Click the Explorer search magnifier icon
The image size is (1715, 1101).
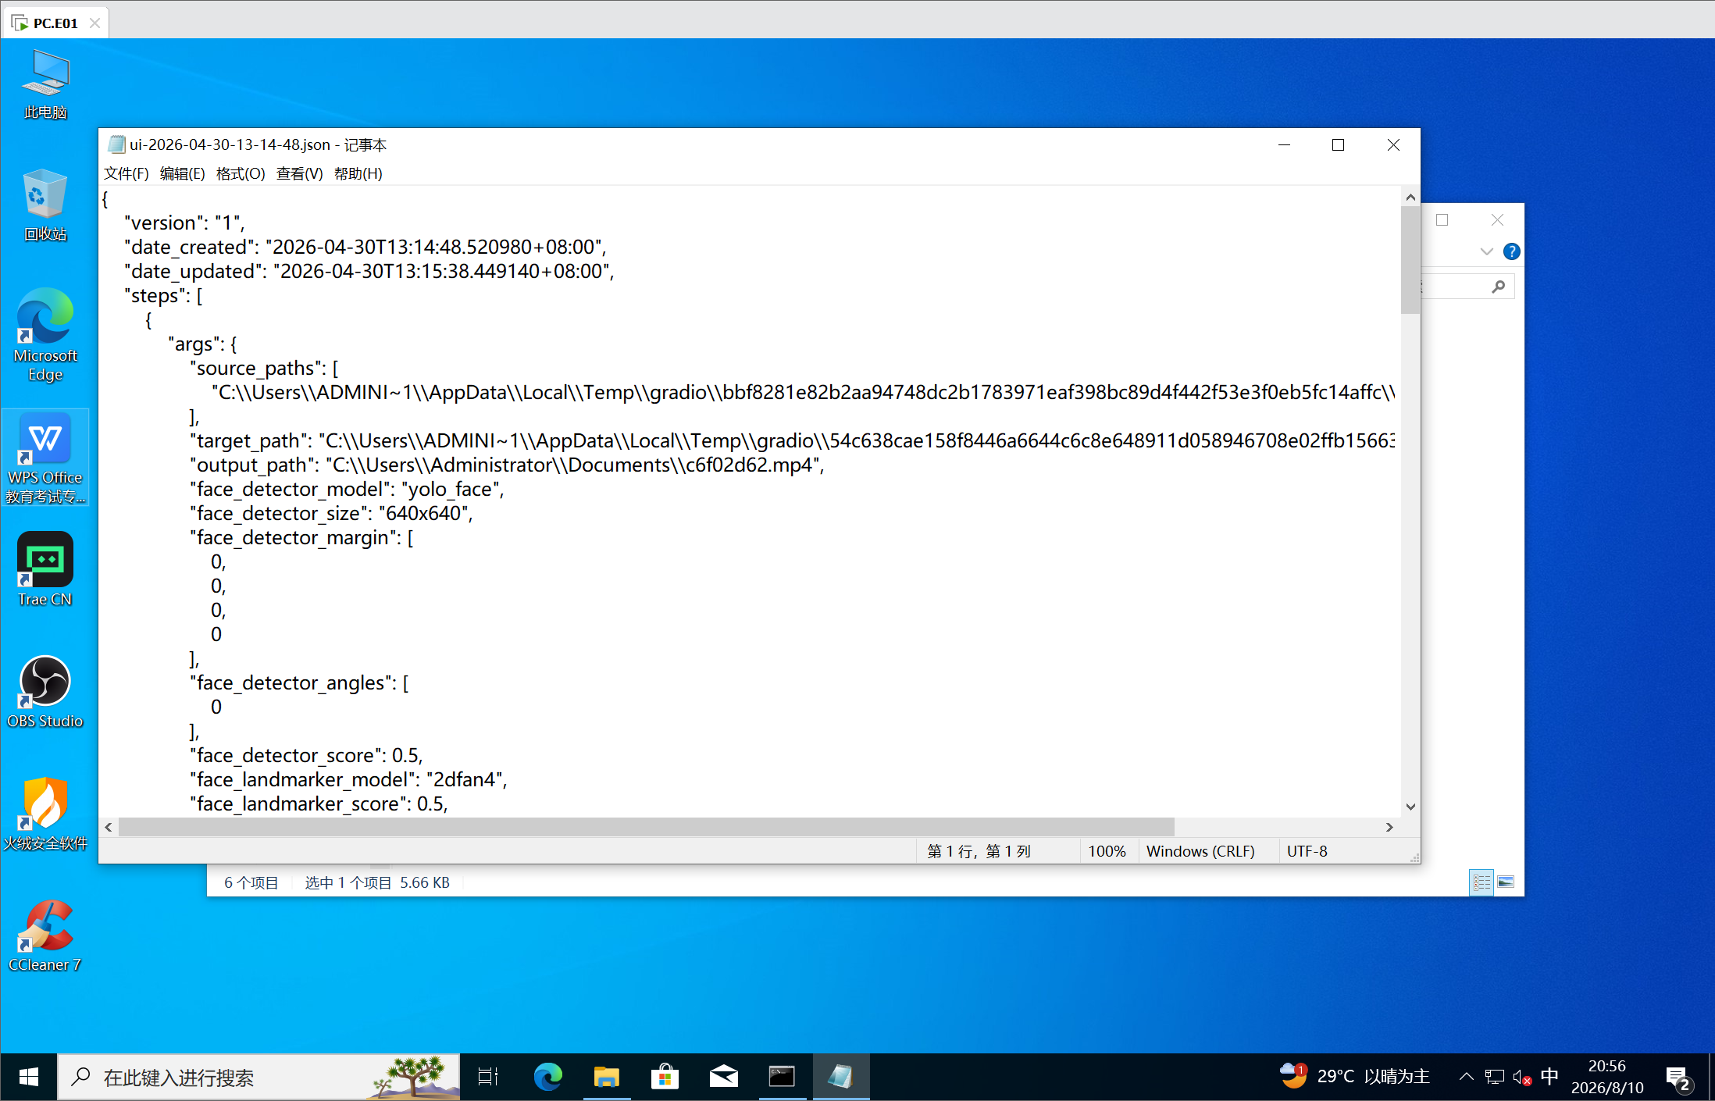click(x=1498, y=287)
